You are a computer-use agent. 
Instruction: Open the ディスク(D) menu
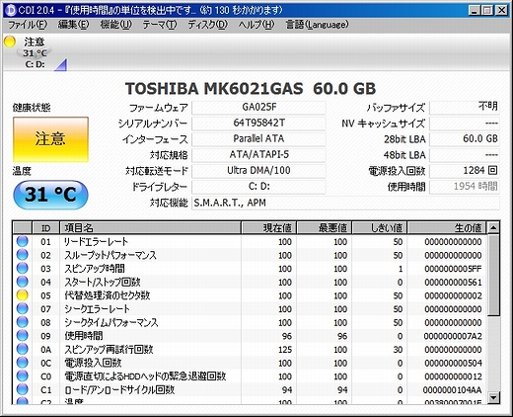[207, 25]
